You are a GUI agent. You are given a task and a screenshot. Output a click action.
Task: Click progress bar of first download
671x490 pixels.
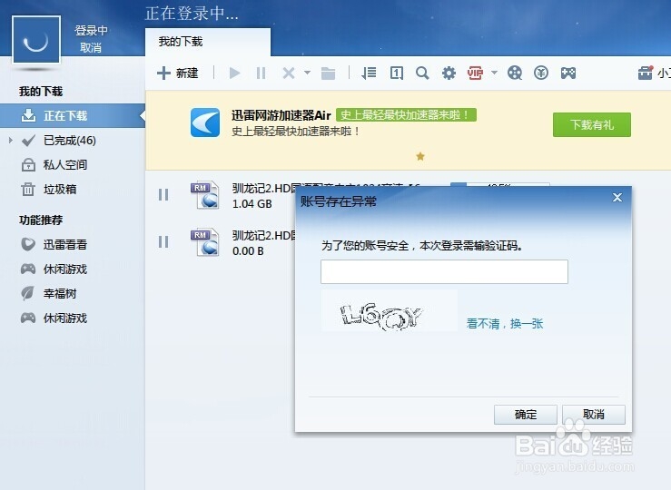click(499, 184)
